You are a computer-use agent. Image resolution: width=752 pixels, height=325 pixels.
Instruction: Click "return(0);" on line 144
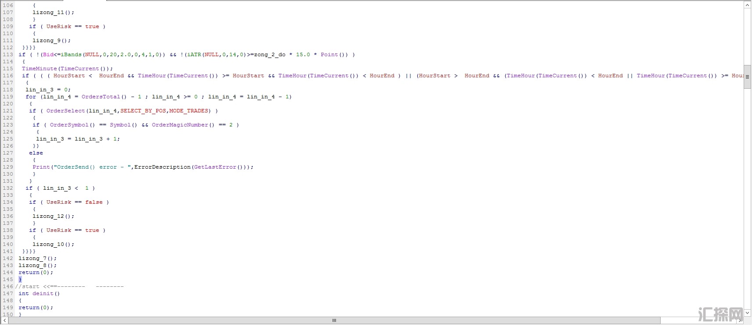[x=36, y=272]
